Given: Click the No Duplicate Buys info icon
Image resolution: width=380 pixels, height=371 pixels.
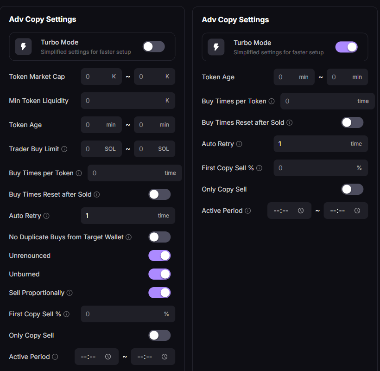Looking at the screenshot, I should 128,237.
